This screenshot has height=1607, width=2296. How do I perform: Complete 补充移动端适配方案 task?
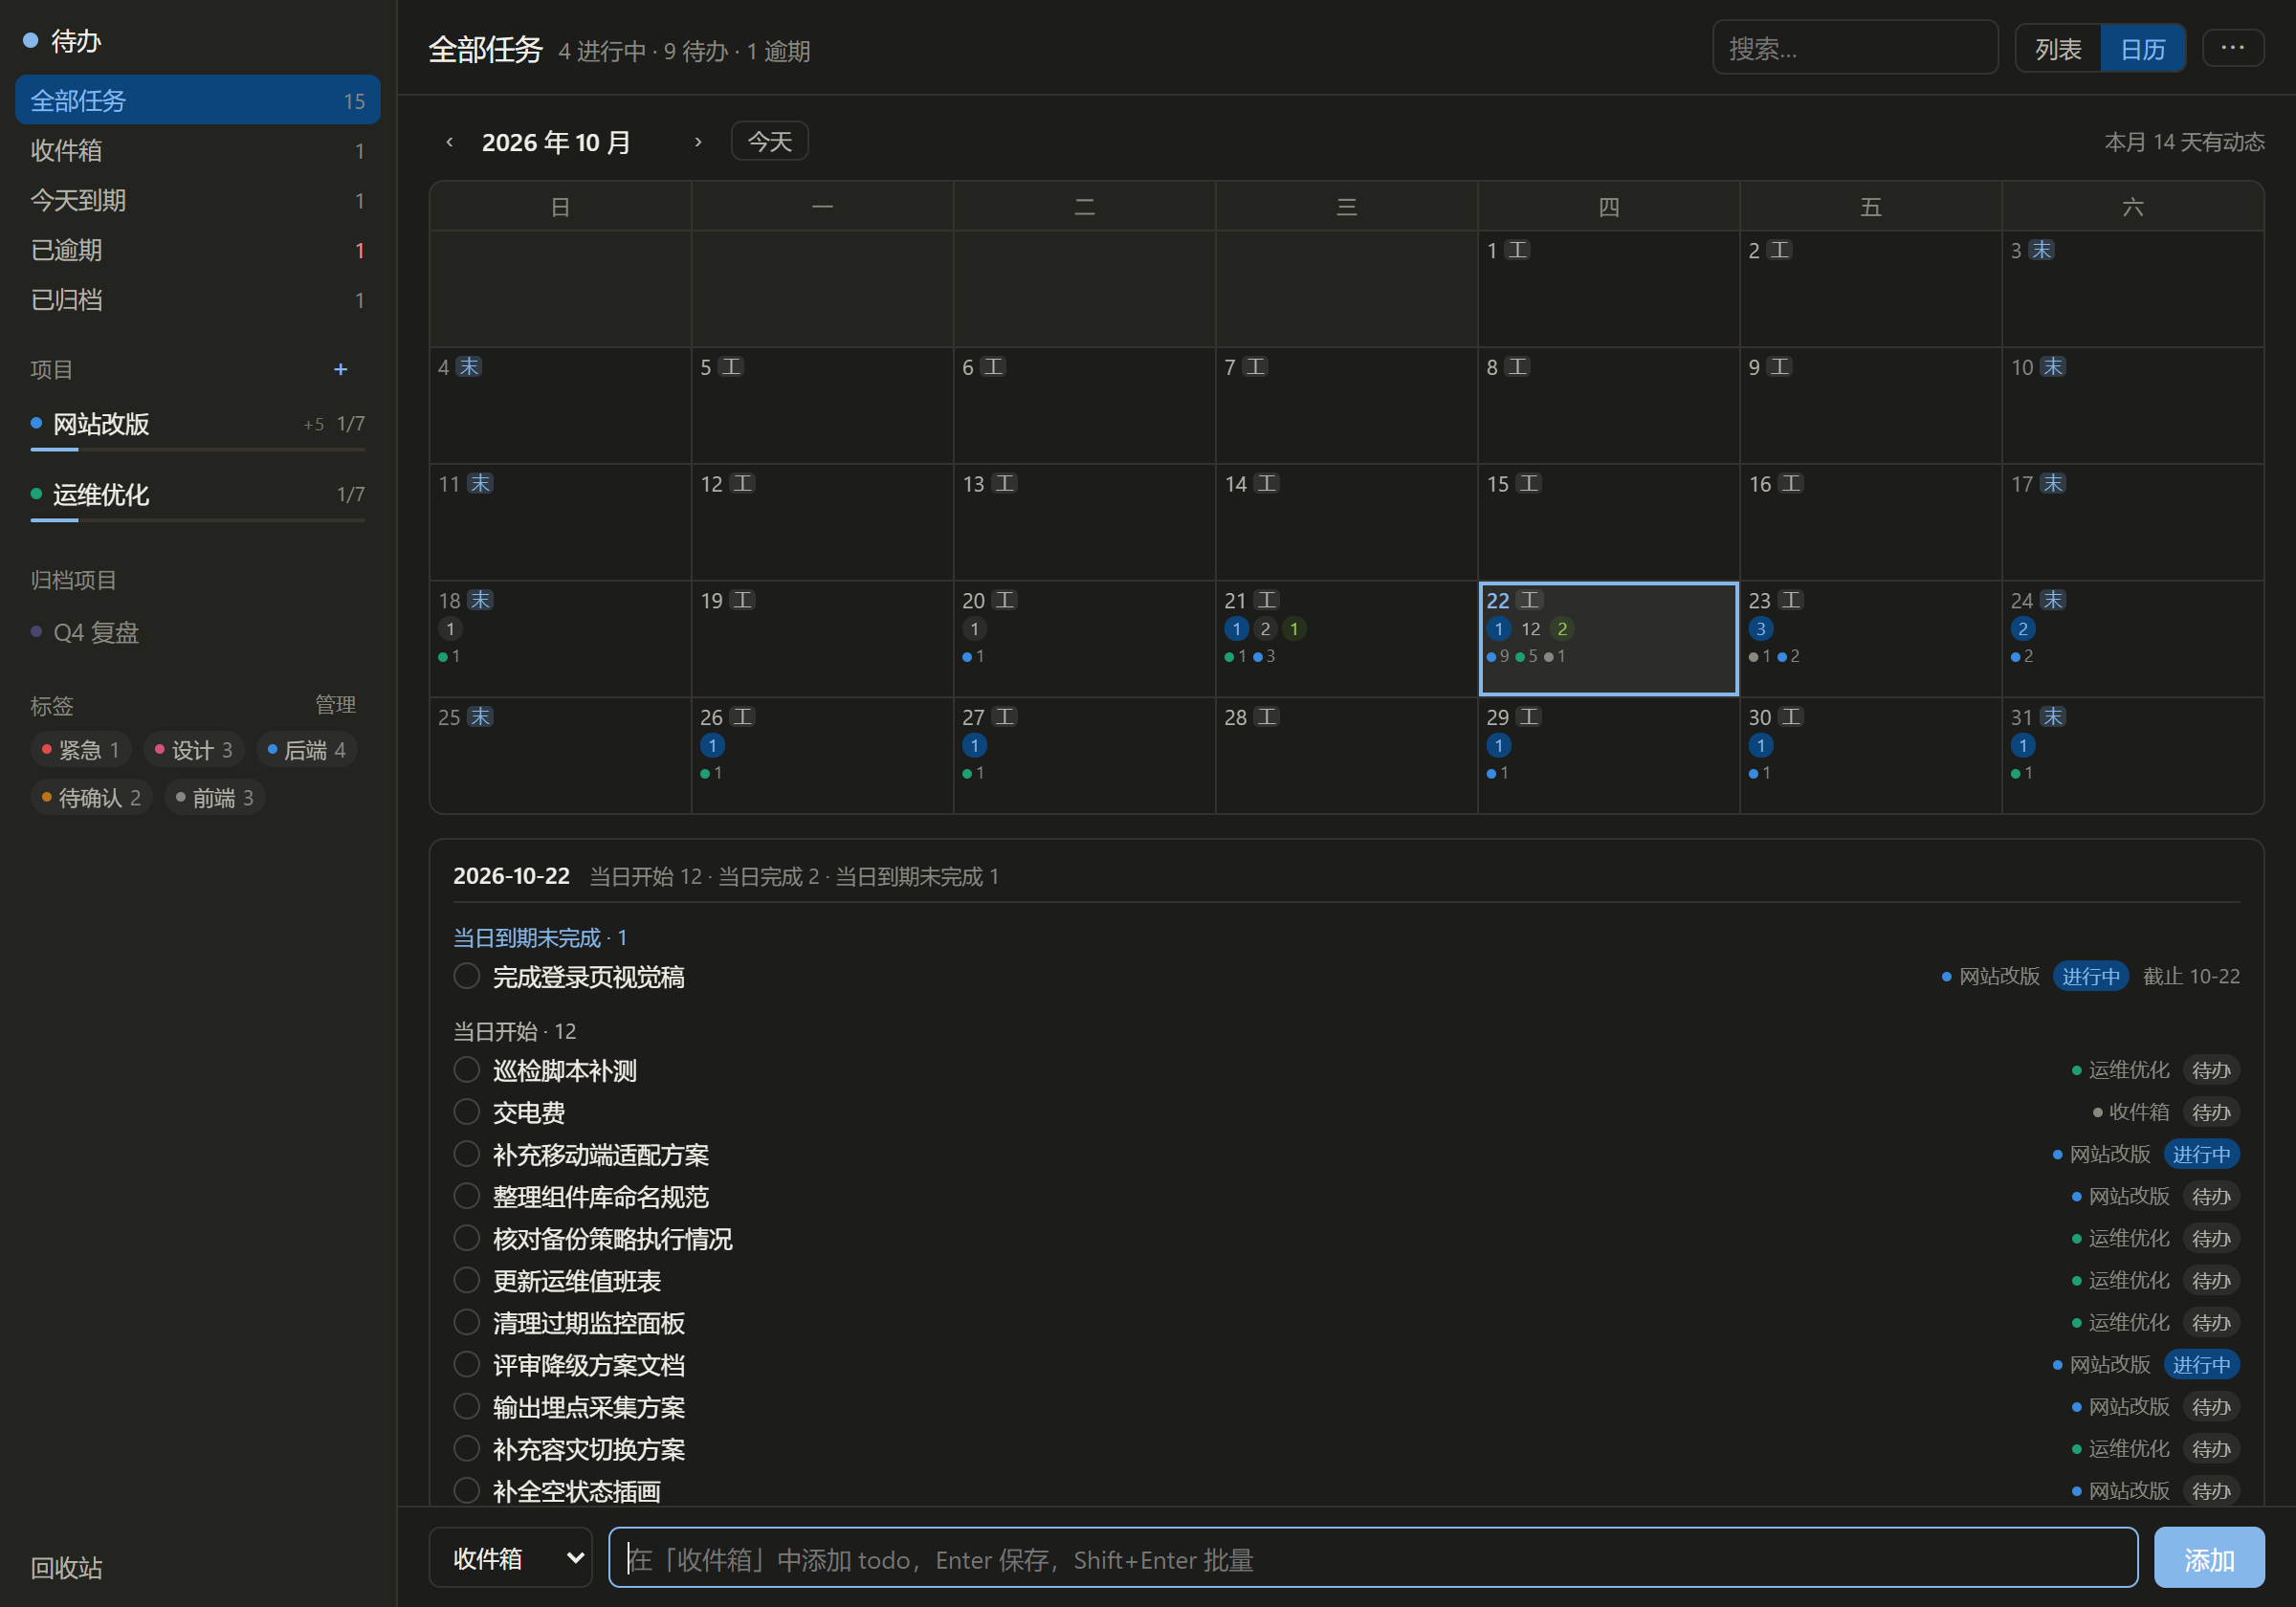pyautogui.click(x=467, y=1154)
